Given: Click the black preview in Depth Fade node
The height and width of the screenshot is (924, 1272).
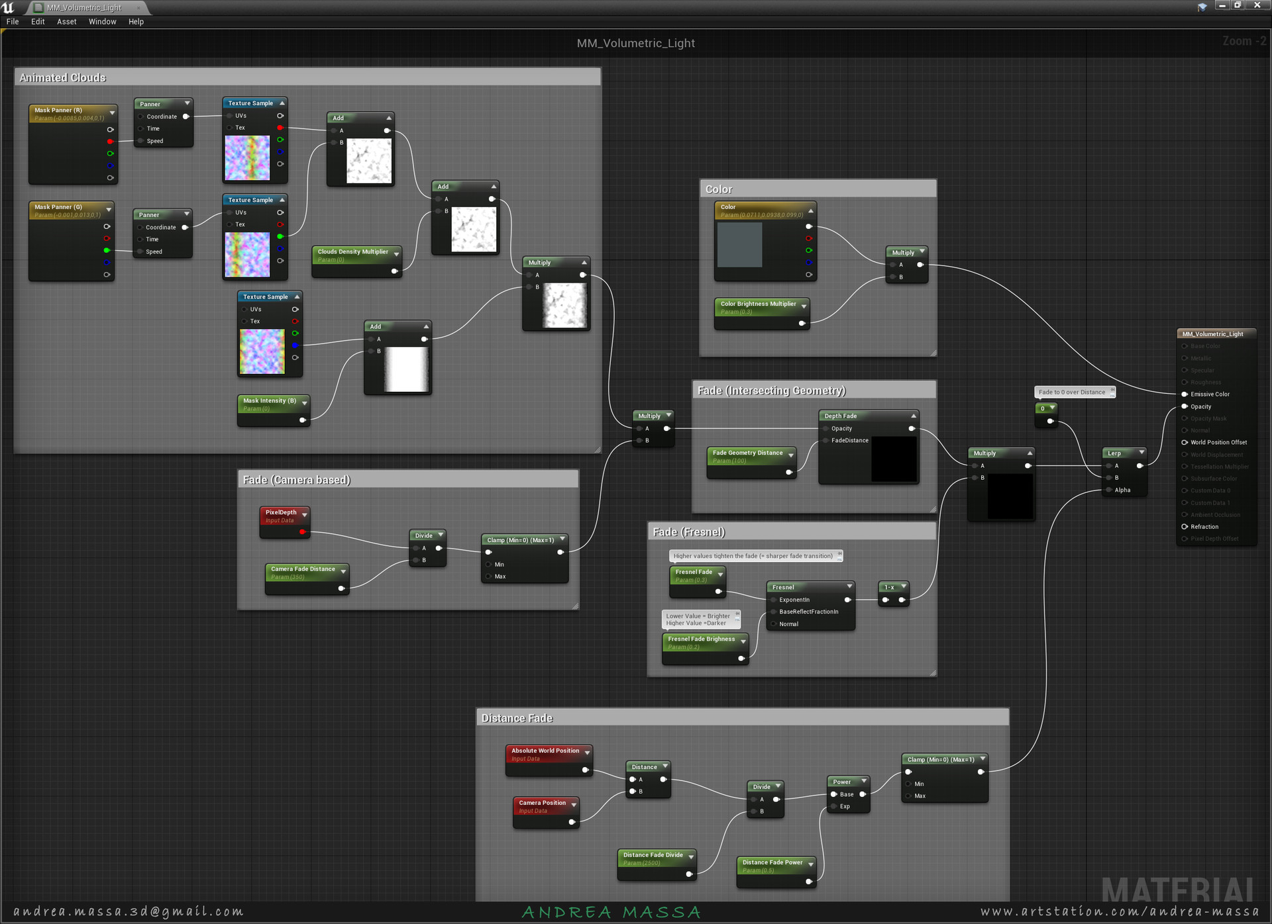Looking at the screenshot, I should click(894, 459).
